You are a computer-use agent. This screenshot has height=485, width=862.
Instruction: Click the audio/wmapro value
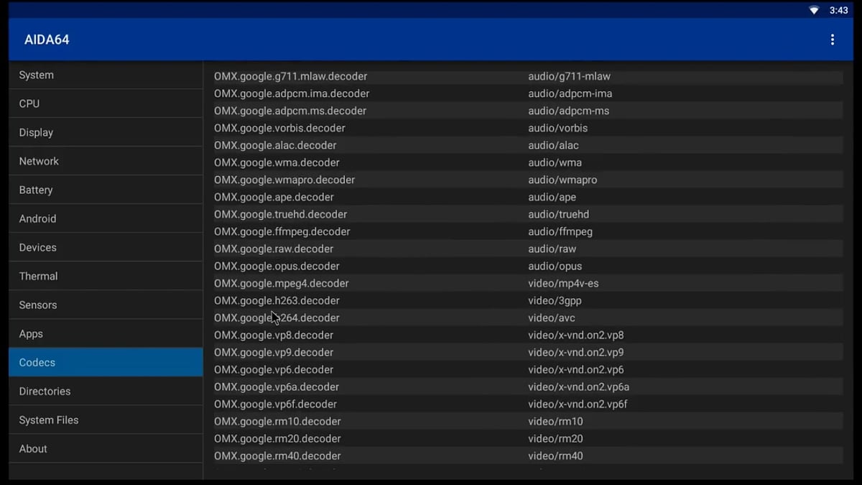point(562,180)
